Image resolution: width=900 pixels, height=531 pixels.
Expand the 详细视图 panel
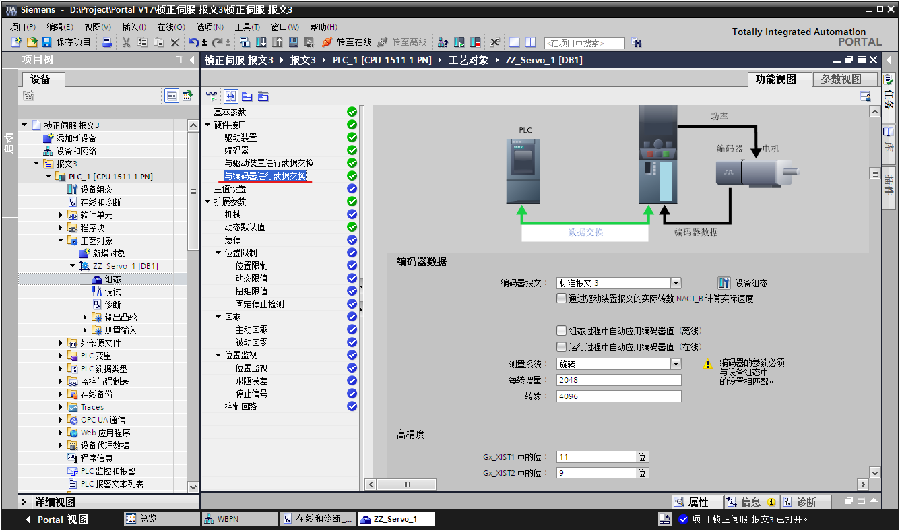(x=24, y=502)
